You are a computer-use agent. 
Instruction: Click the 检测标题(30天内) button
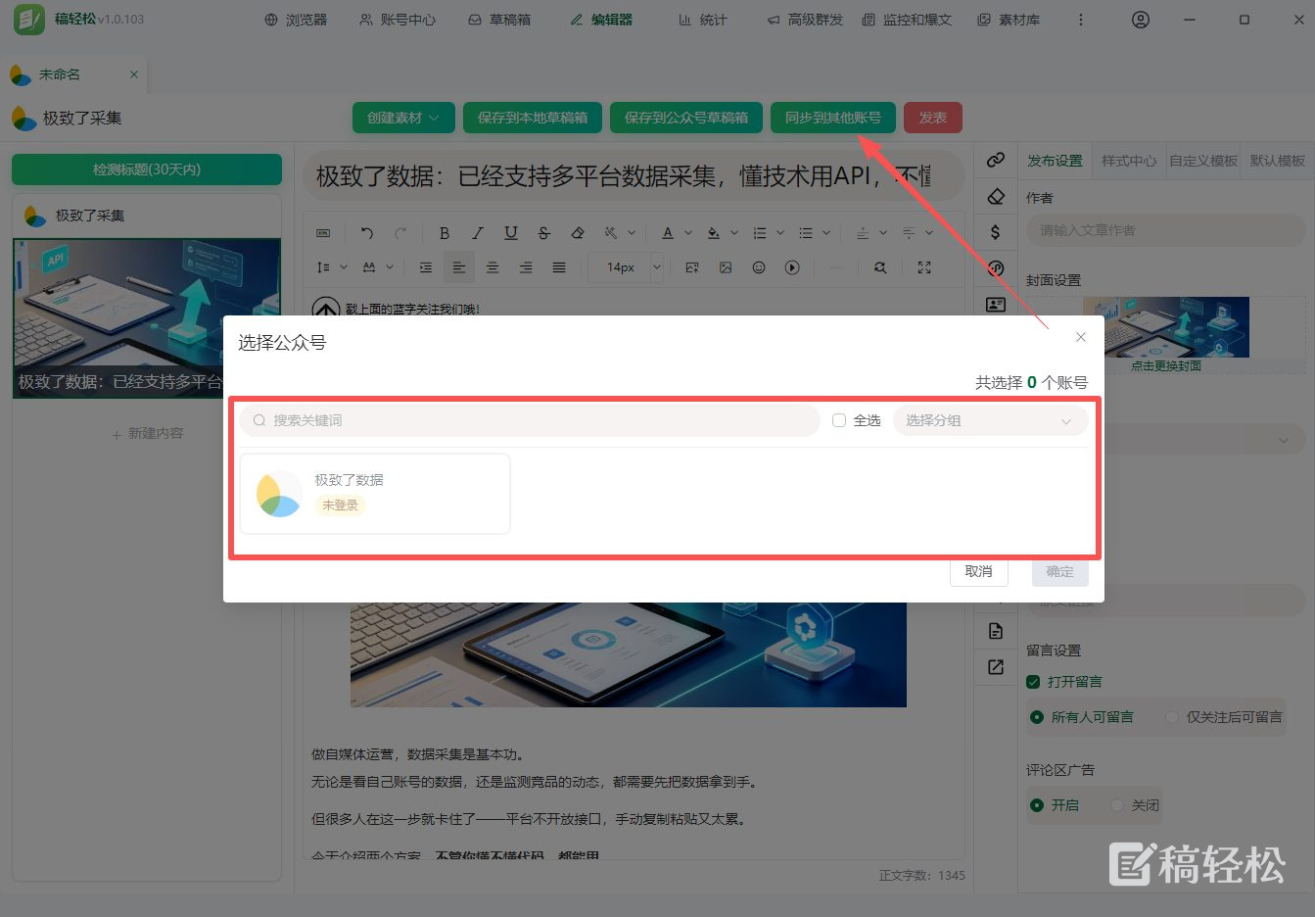point(147,169)
